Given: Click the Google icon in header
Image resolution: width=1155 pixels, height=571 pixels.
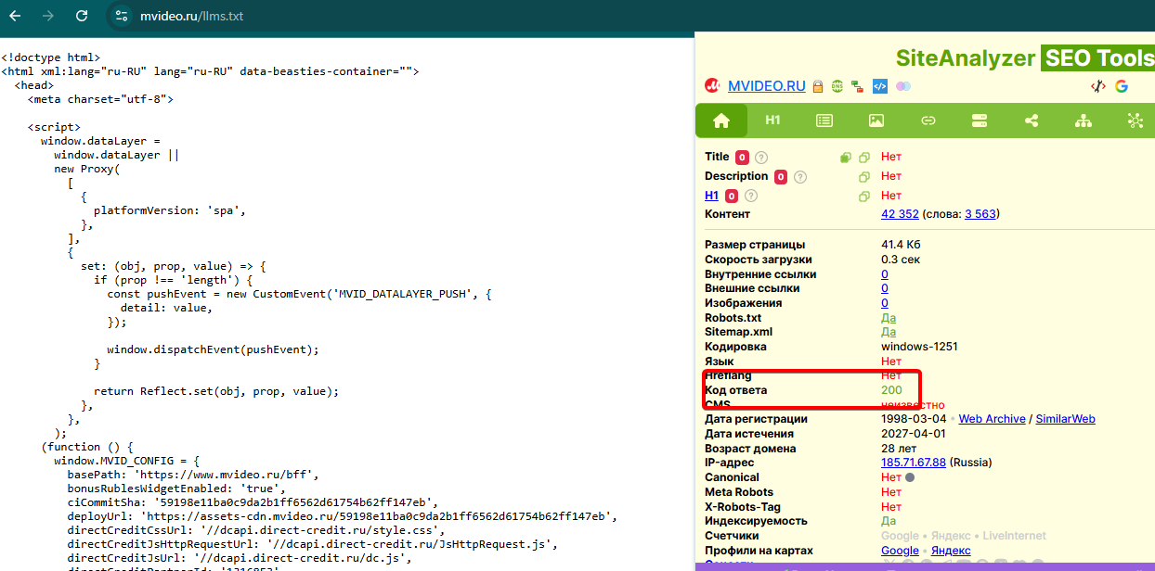Looking at the screenshot, I should pyautogui.click(x=1122, y=86).
